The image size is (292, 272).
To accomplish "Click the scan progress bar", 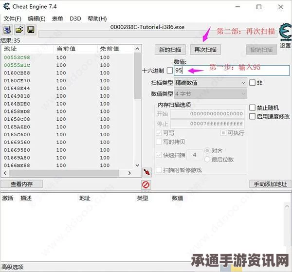I will click(x=158, y=34).
